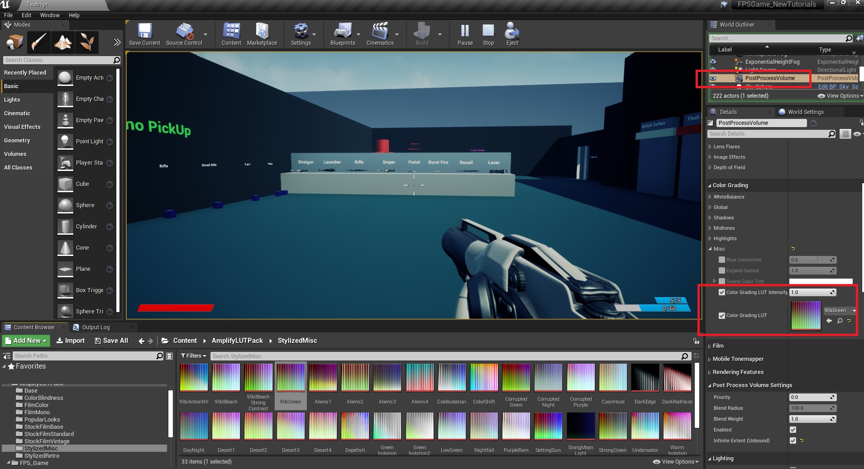Select the Landscape mode icon
The width and height of the screenshot is (864, 469).
(x=63, y=43)
